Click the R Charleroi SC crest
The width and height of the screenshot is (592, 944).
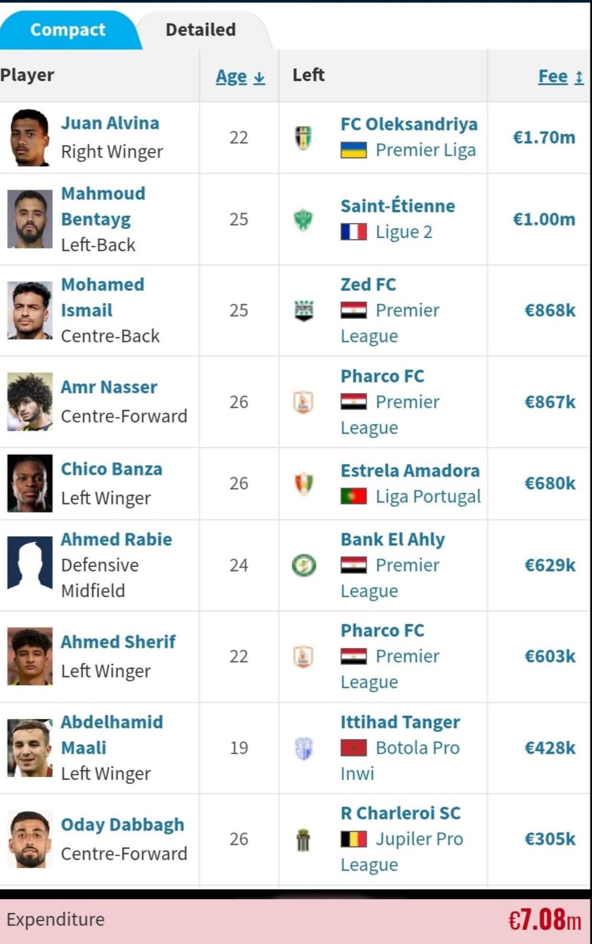303,839
